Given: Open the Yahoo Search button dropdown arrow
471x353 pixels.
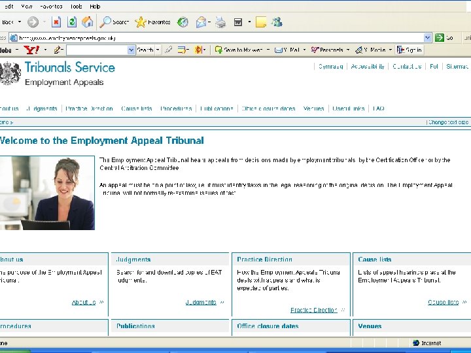Looking at the screenshot, I should (158, 50).
